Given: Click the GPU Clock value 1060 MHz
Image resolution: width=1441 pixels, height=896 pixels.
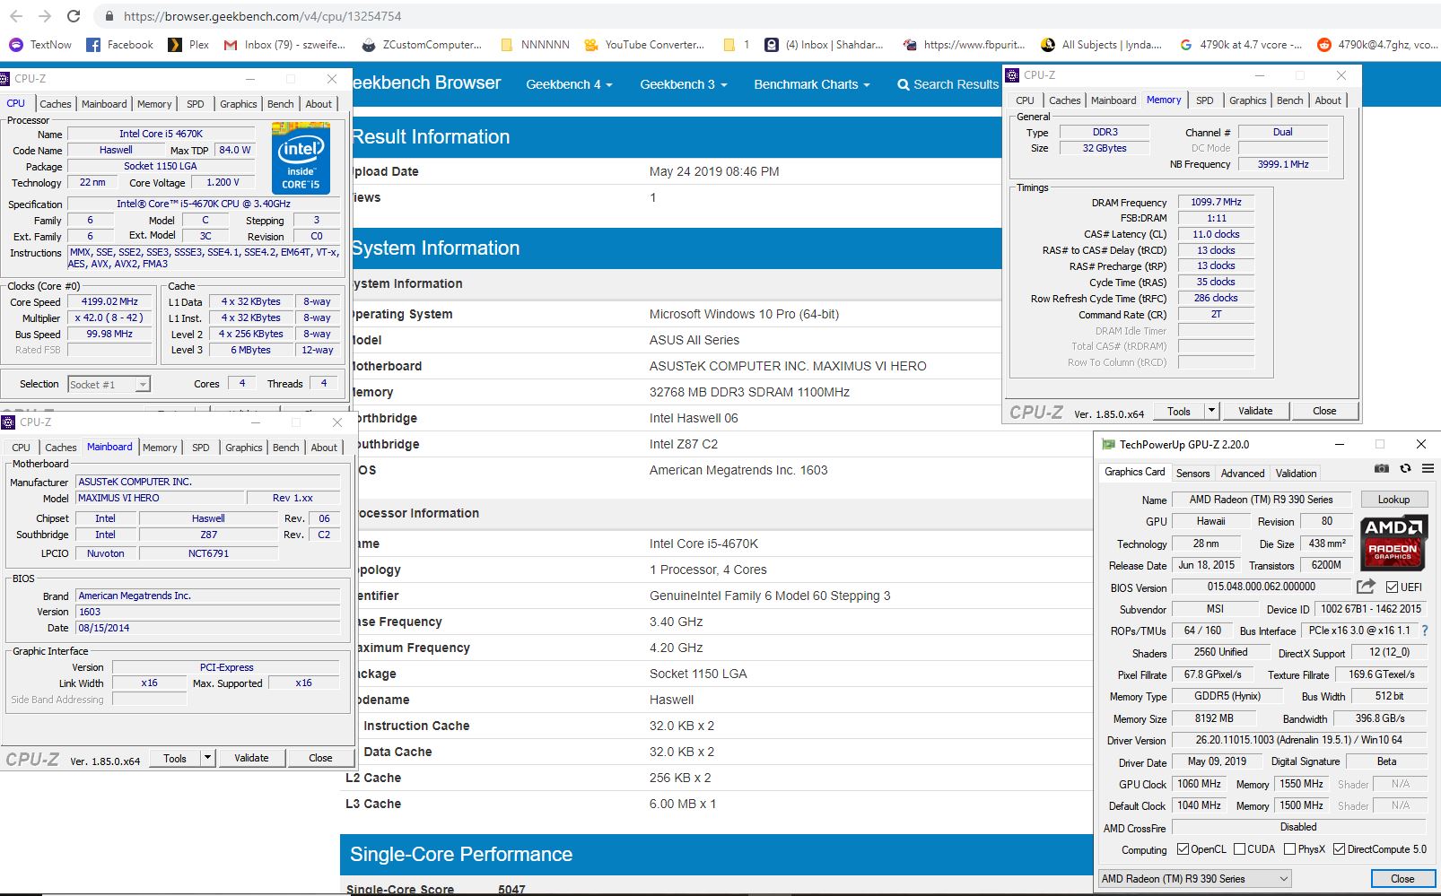Looking at the screenshot, I should (x=1199, y=784).
